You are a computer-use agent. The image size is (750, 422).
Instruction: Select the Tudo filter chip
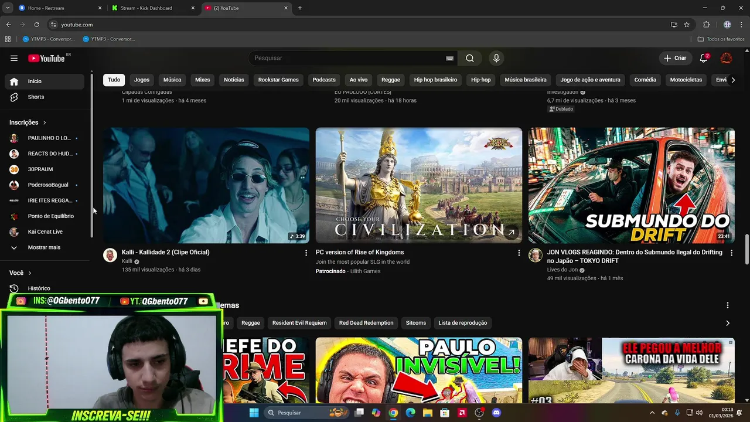114,80
